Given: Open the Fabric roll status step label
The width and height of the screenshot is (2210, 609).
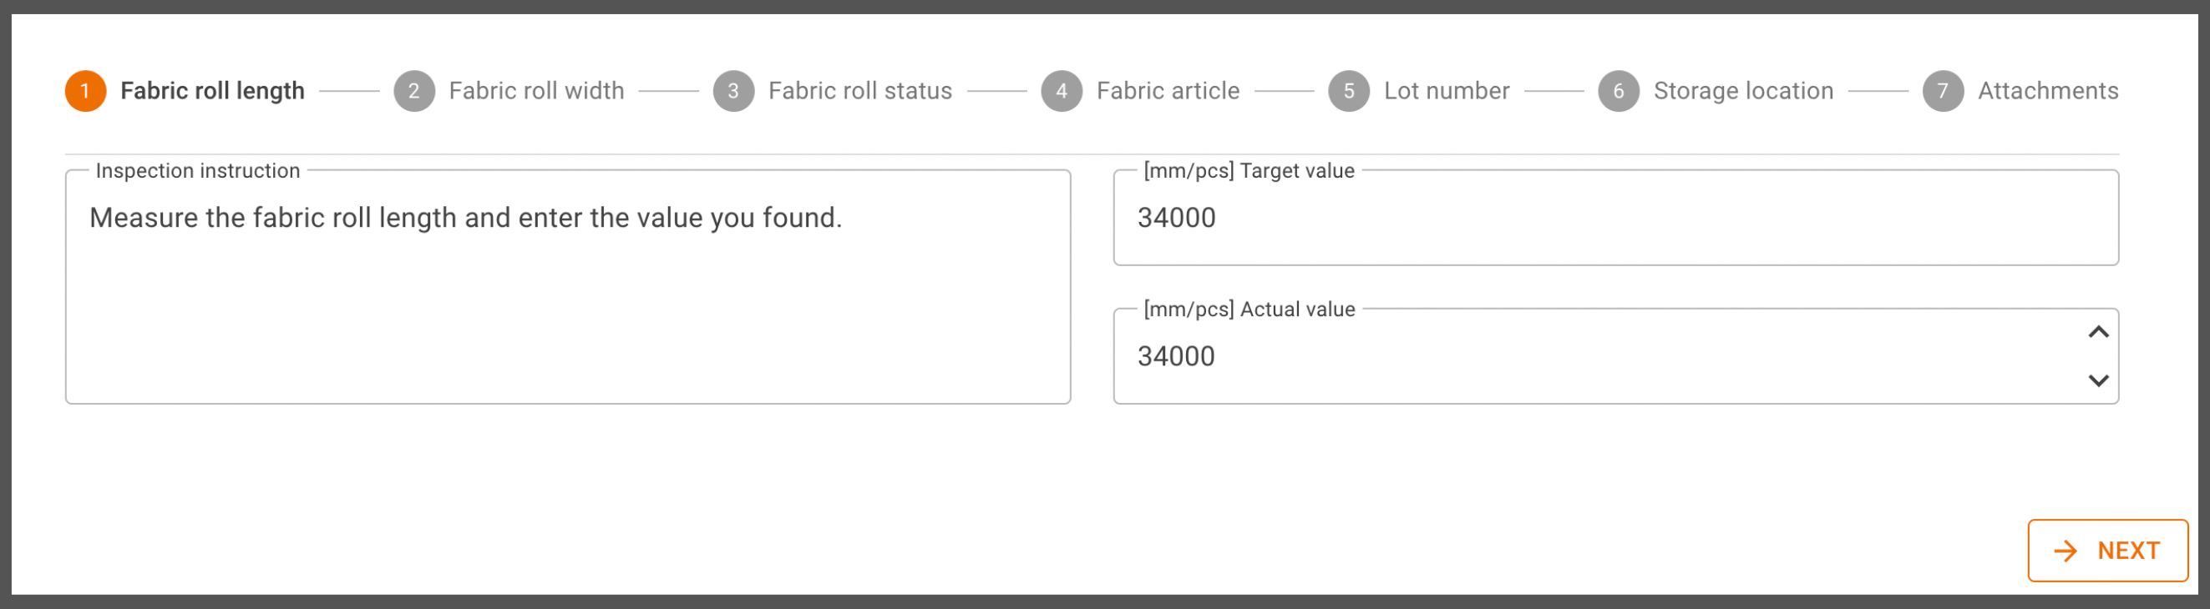Looking at the screenshot, I should tap(859, 91).
